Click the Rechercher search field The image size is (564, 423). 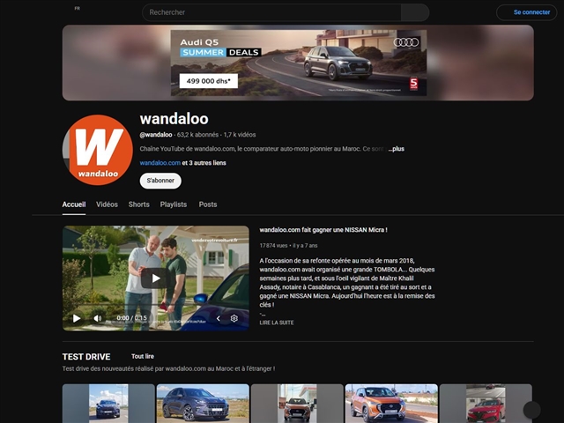[x=271, y=12]
